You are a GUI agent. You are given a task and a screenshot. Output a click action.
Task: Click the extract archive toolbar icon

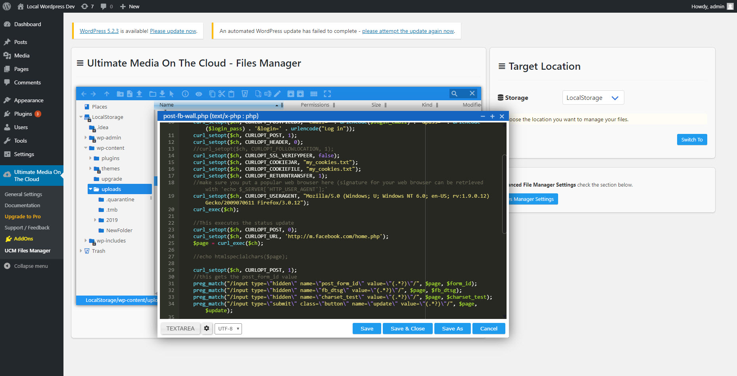(291, 94)
